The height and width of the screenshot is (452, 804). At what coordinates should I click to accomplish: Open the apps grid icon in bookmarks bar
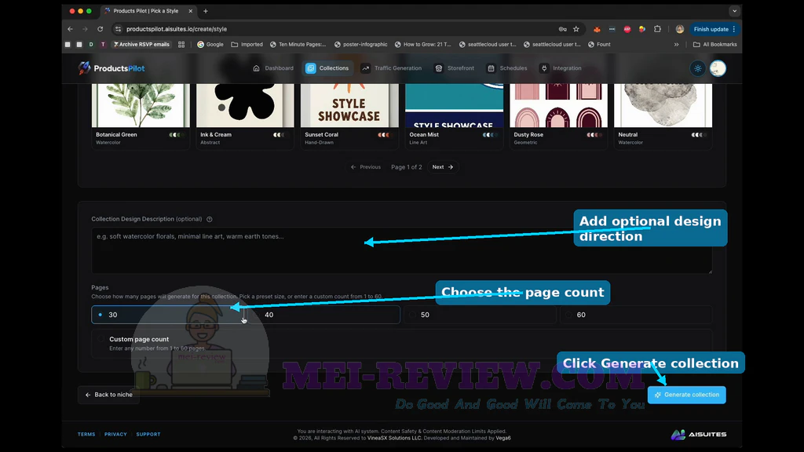tap(181, 45)
